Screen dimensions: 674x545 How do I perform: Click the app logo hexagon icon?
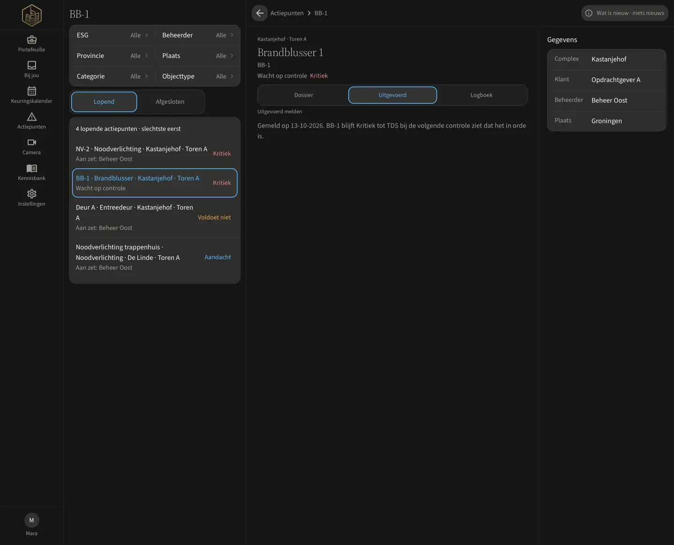click(32, 15)
